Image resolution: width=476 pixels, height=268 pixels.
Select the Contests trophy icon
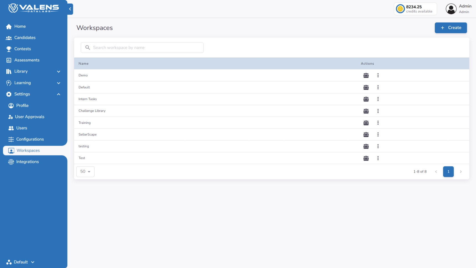(9, 49)
